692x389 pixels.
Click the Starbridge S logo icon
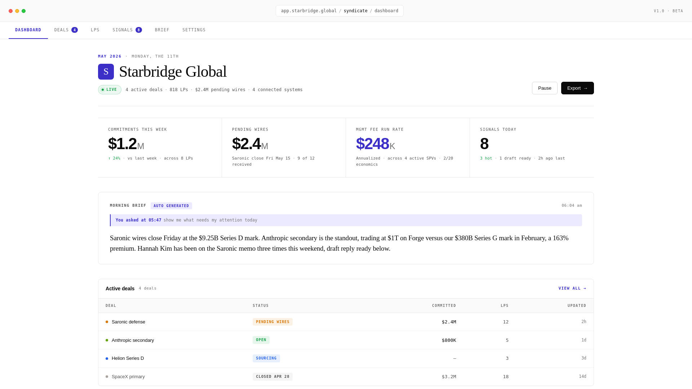tap(106, 72)
